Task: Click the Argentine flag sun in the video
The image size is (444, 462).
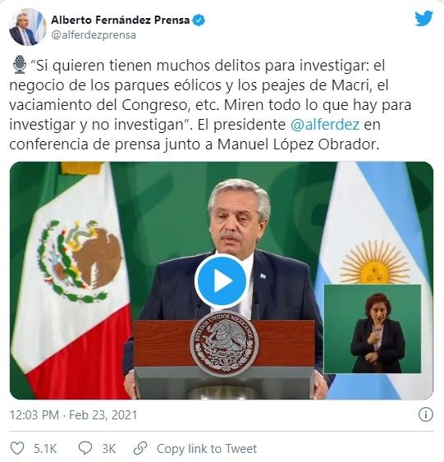Action: point(374,263)
